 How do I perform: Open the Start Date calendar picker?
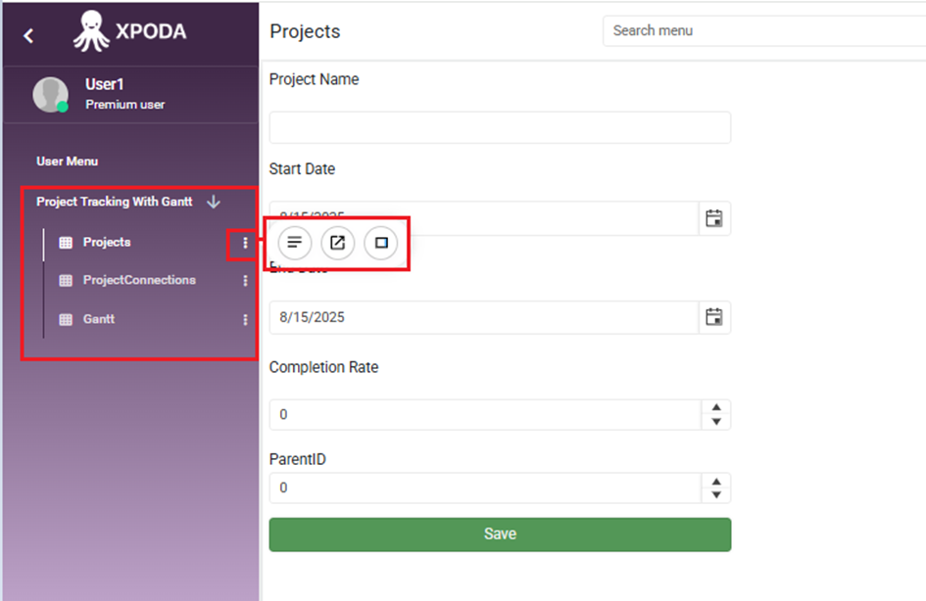(714, 218)
